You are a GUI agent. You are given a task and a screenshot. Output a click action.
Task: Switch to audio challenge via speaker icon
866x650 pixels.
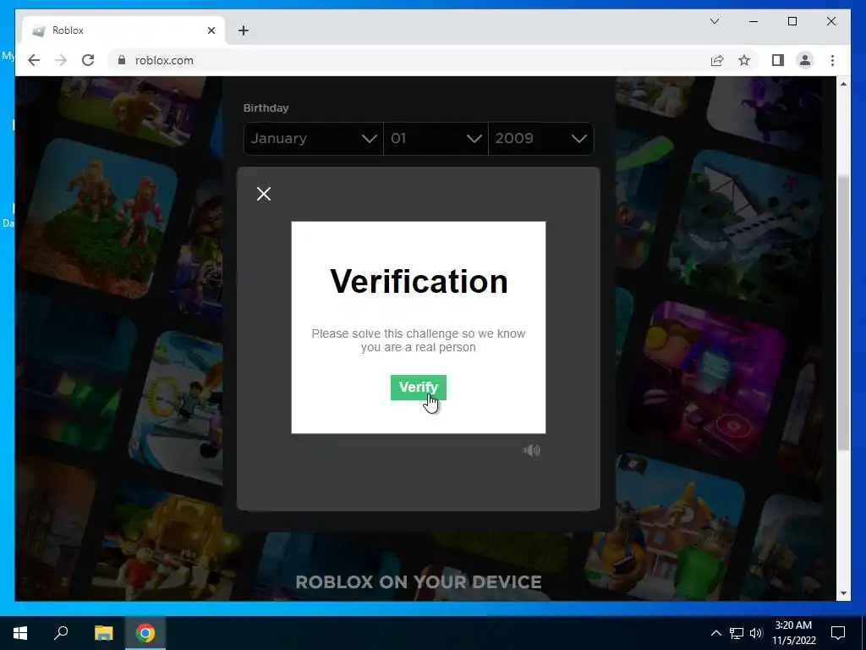click(532, 450)
